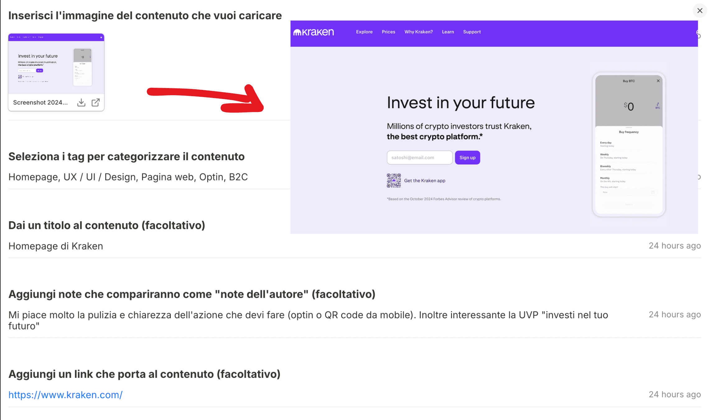
Task: Open the Prices menu item
Action: pos(389,32)
